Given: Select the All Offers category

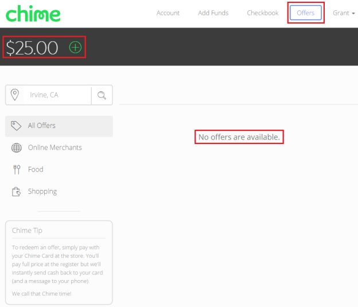Looking at the screenshot, I should tap(59, 126).
